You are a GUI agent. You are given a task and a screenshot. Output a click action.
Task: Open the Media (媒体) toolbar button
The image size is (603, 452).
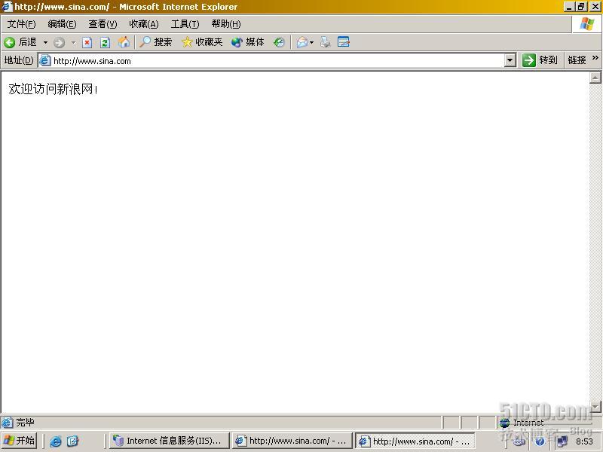point(248,42)
